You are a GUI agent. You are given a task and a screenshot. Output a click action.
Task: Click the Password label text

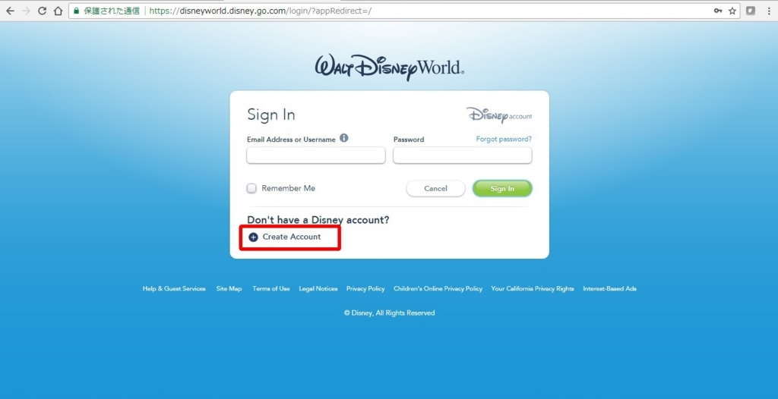click(x=409, y=140)
